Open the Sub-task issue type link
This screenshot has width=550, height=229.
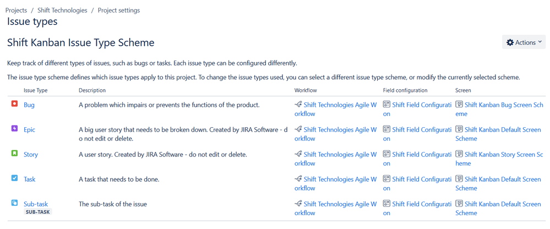coord(36,204)
